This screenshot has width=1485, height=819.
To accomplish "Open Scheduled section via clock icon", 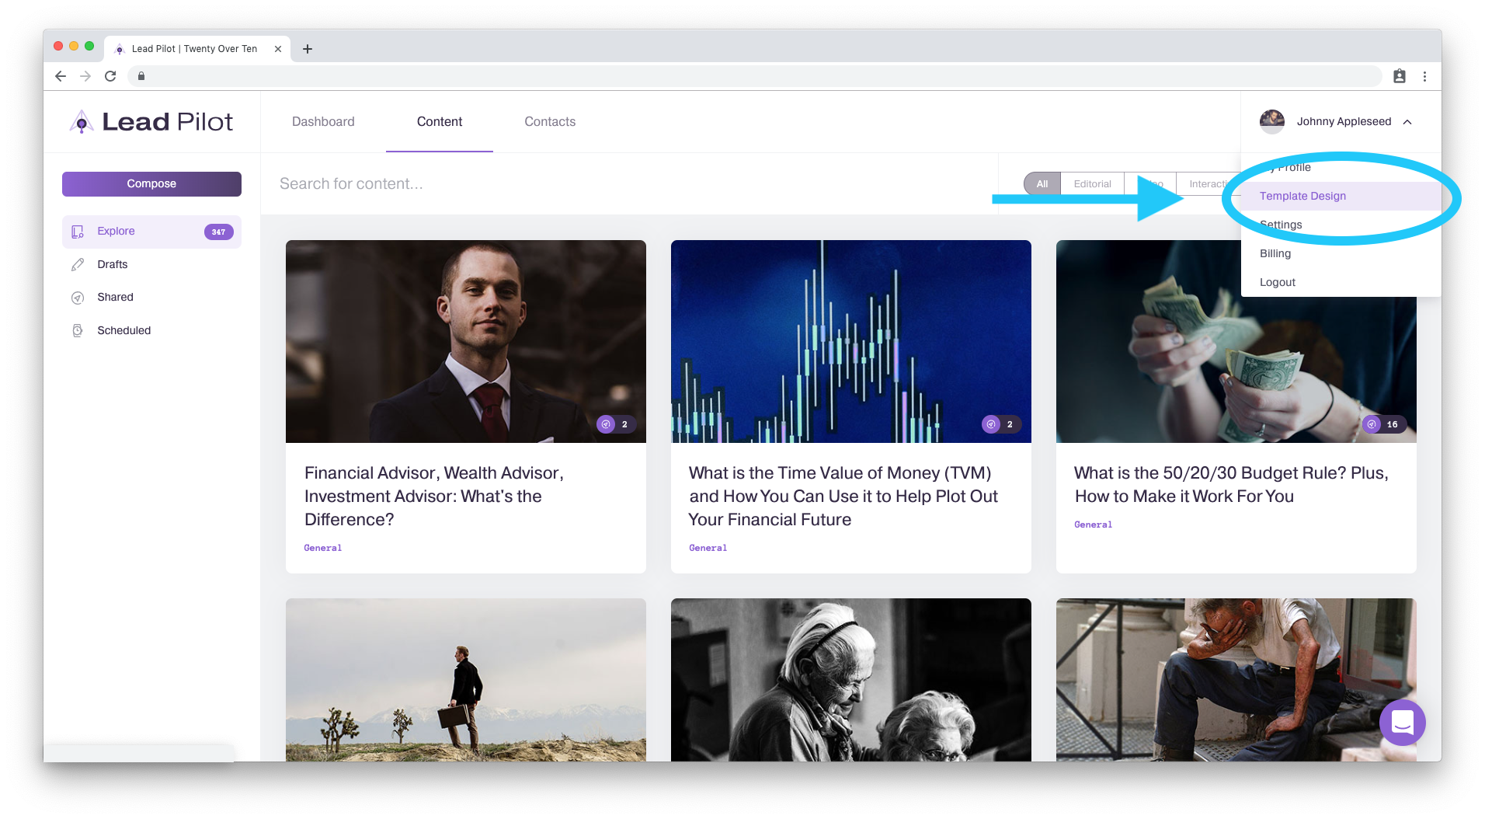I will coord(77,330).
